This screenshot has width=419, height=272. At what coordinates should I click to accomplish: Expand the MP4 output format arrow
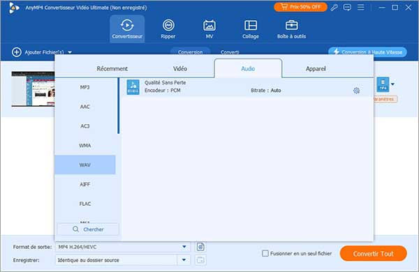click(x=392, y=84)
